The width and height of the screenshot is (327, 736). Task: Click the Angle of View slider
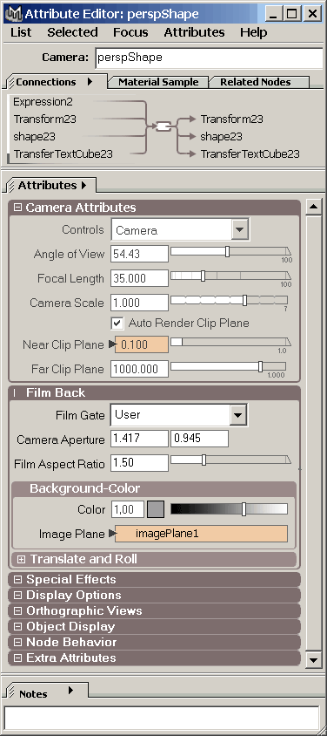click(x=231, y=252)
